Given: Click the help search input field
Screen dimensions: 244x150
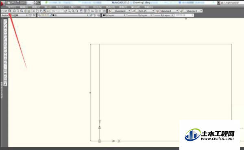Looking at the screenshot, I should click(232, 3).
